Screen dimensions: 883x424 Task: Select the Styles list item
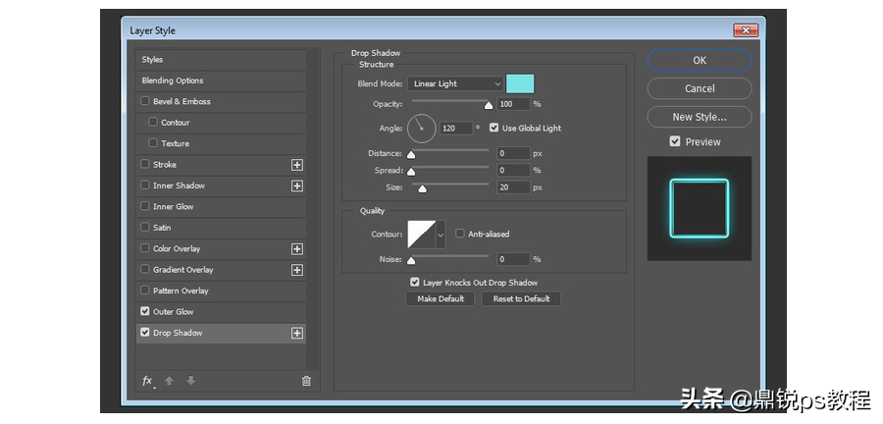click(x=221, y=60)
